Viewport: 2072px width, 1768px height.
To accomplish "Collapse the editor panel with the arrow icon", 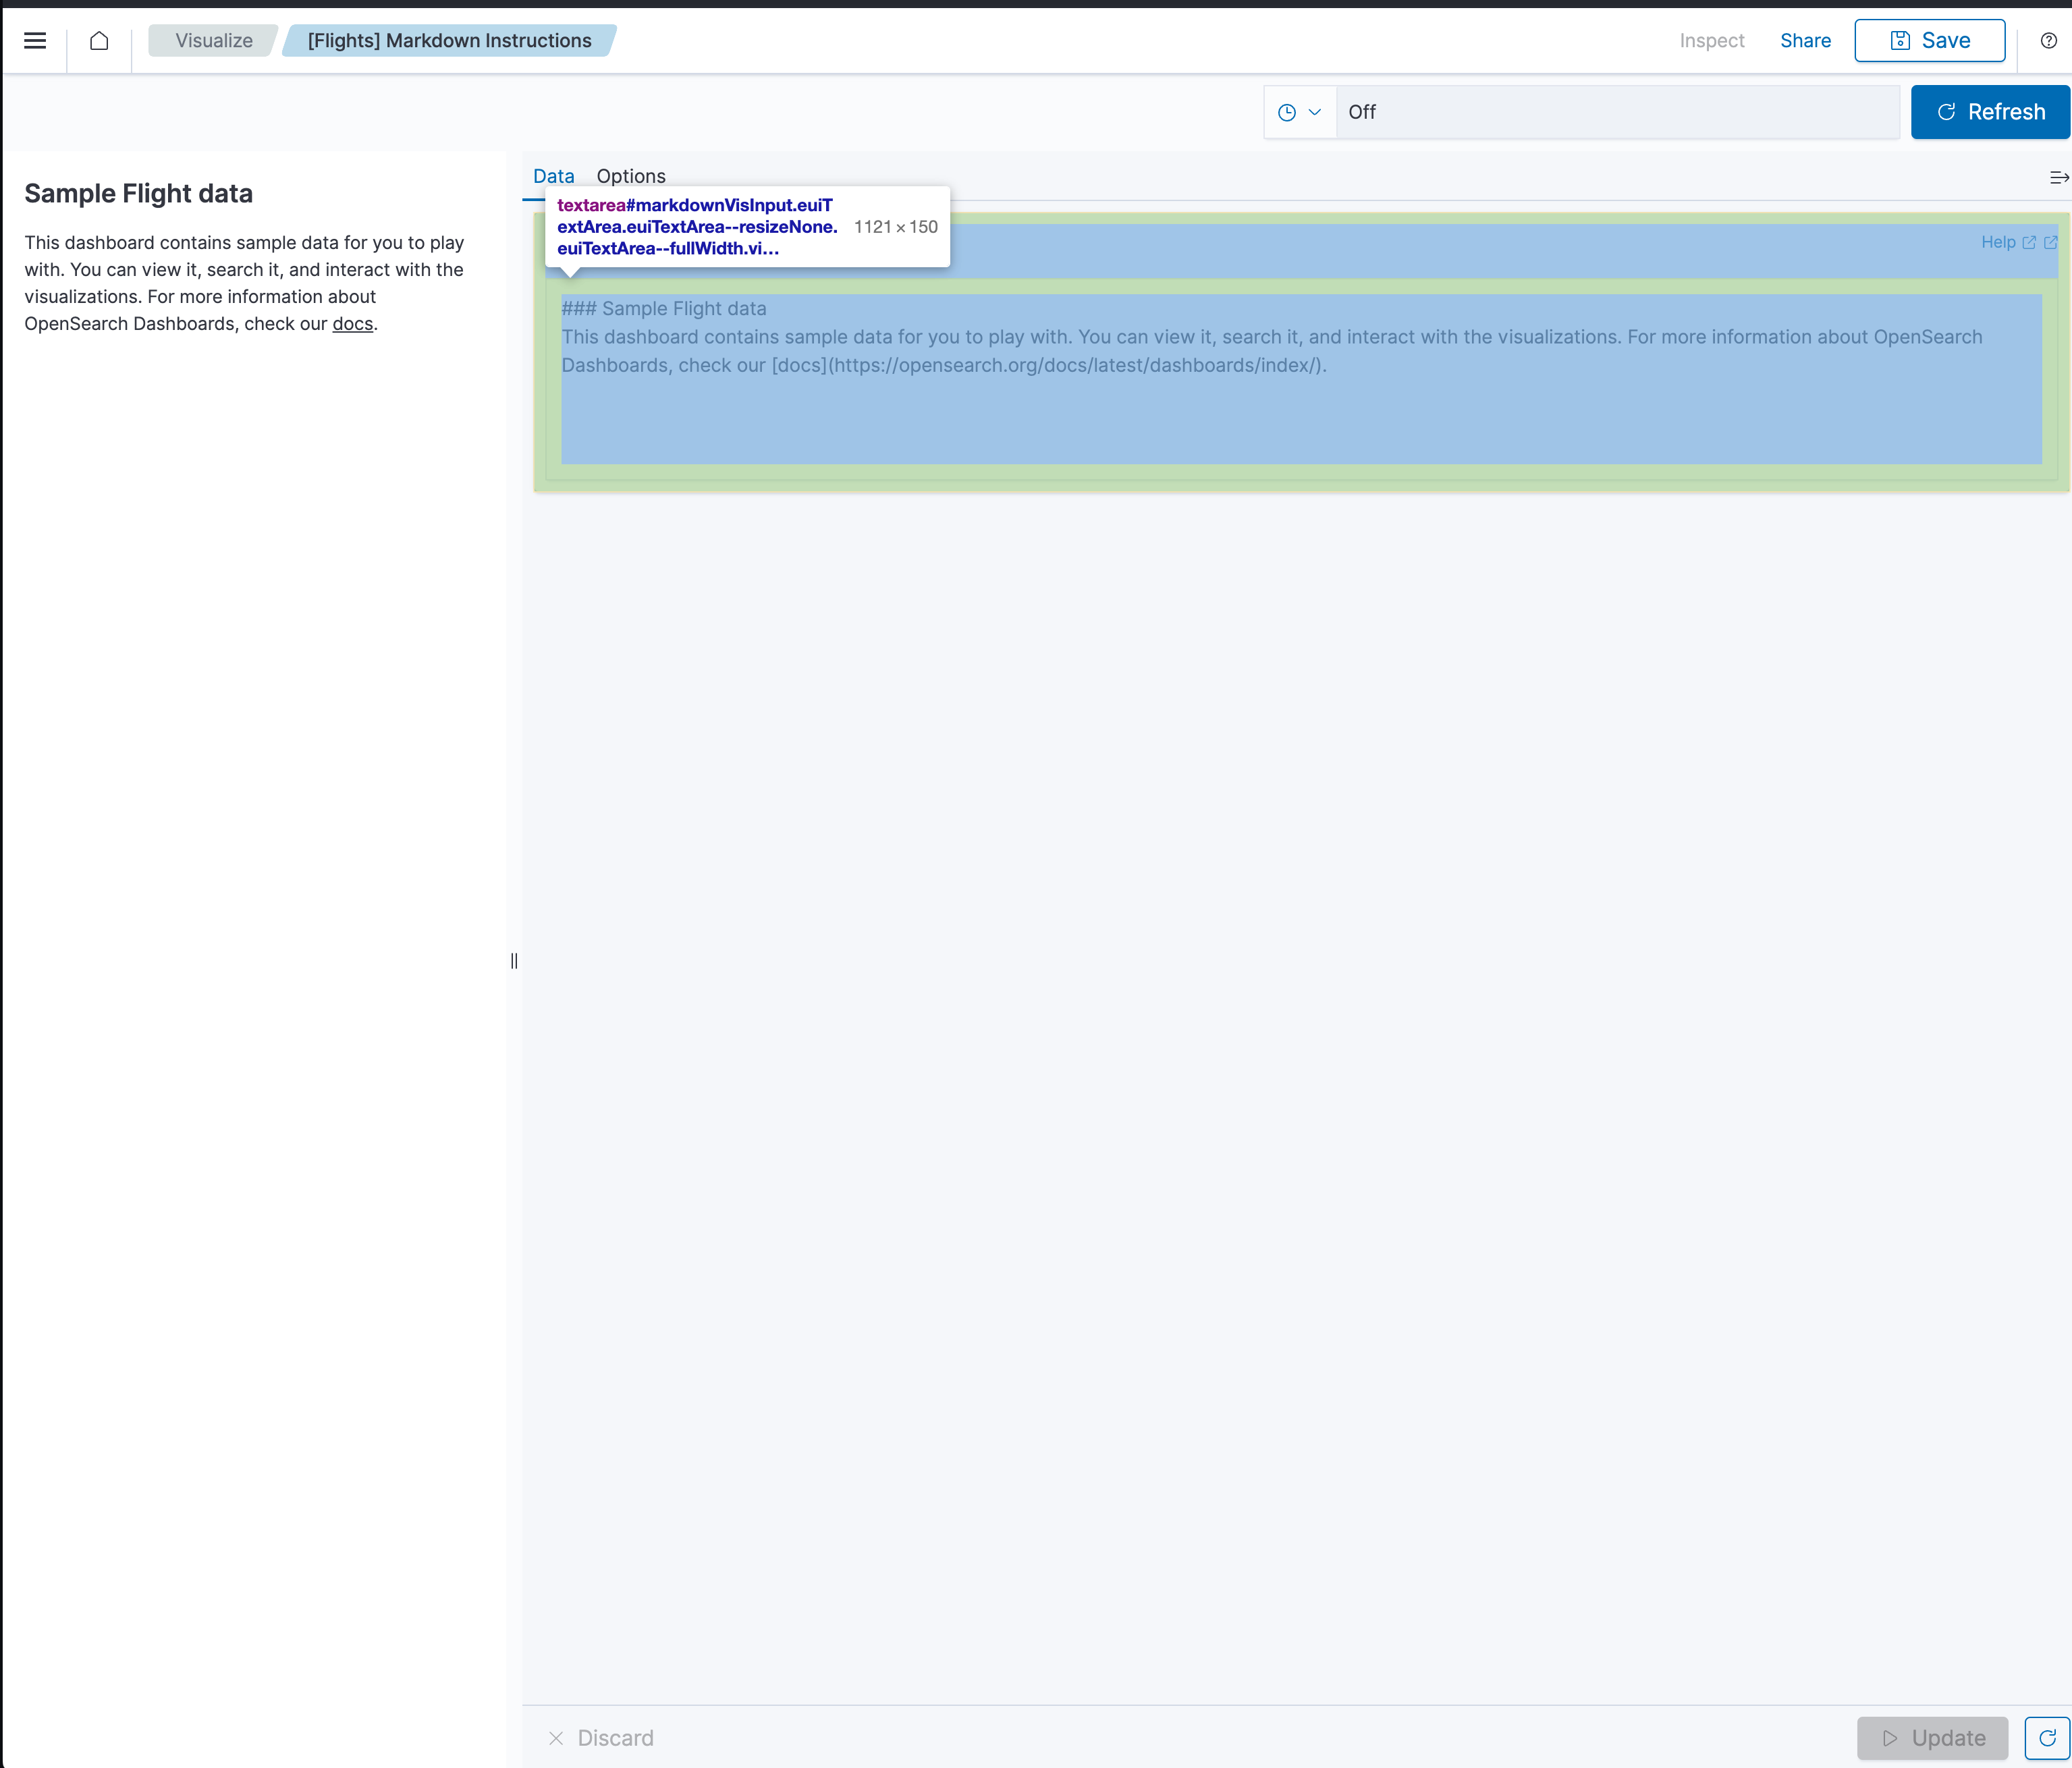I will coord(2058,177).
